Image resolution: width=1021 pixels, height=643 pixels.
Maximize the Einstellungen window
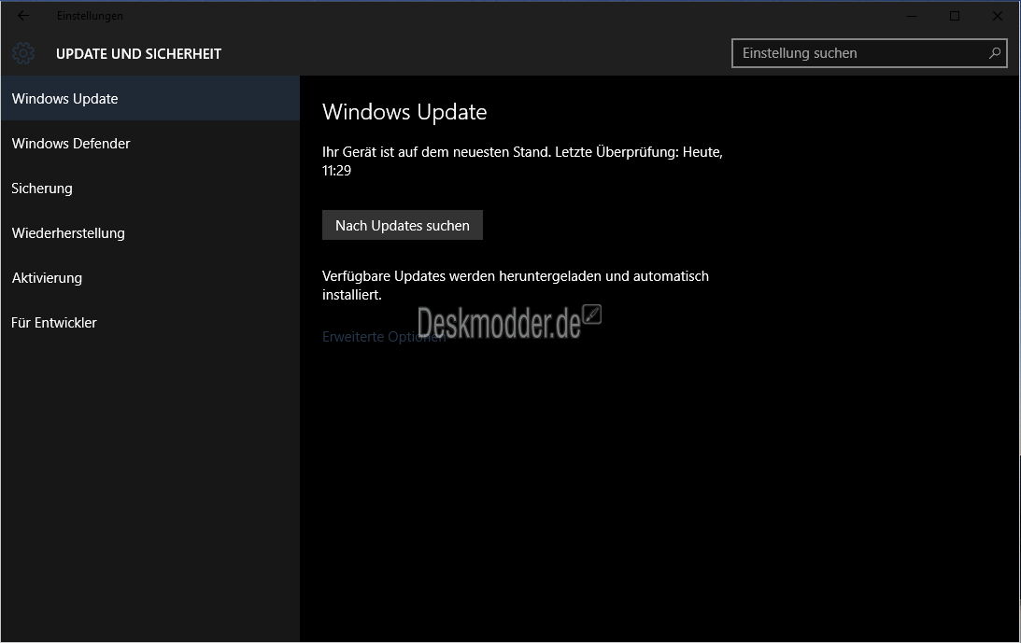(x=955, y=16)
